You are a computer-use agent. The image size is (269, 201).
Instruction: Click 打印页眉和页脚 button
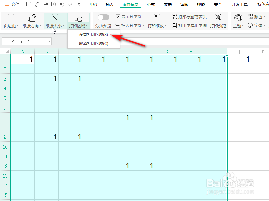(189, 25)
